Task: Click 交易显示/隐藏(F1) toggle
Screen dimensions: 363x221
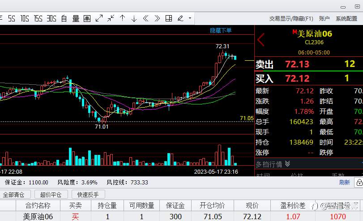Action: point(291,18)
